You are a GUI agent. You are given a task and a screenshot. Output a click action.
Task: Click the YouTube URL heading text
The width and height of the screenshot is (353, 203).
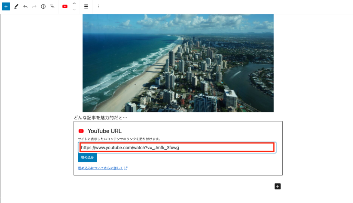(104, 131)
